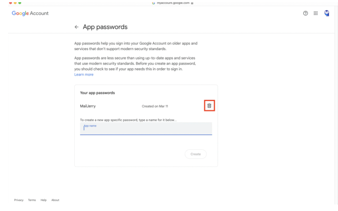
Task: Select the myaccount.google.com address text
Action: click(x=173, y=3)
